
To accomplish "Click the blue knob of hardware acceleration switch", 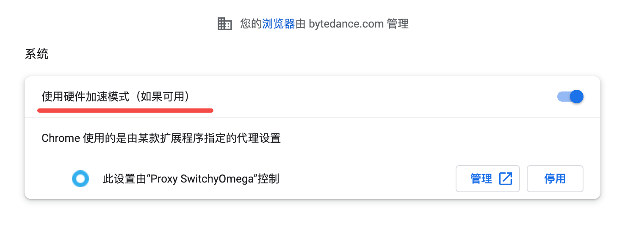I will click(x=577, y=97).
